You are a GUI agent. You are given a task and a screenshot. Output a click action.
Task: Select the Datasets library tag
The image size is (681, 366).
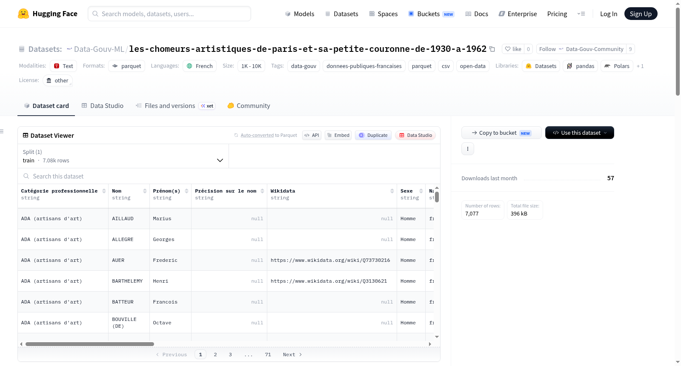[541, 66]
